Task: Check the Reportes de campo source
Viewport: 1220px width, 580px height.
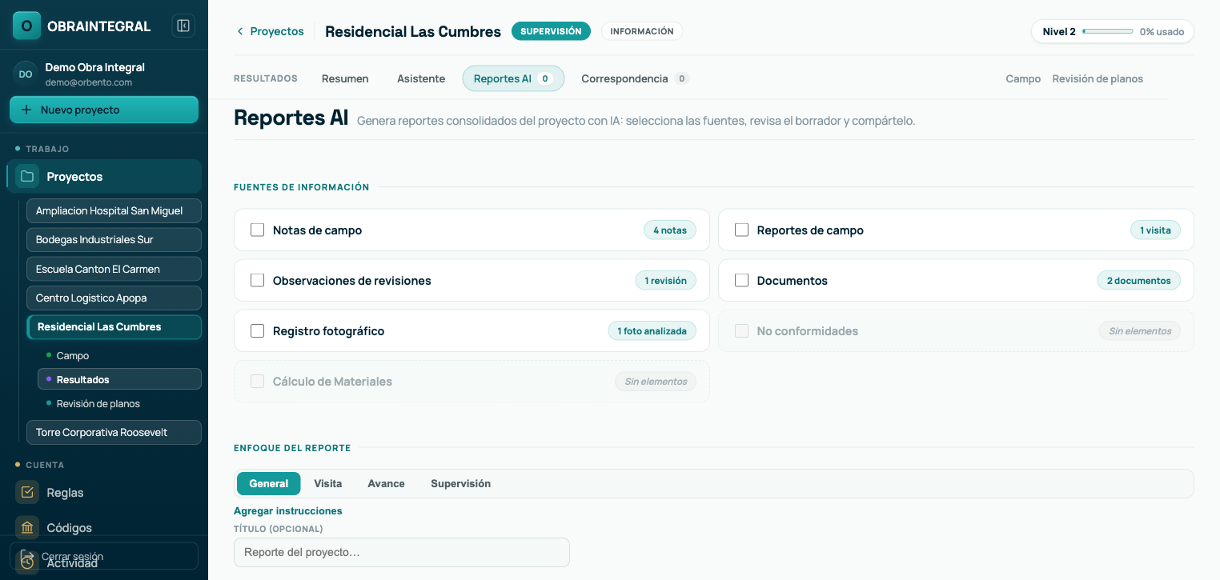Action: pyautogui.click(x=741, y=230)
